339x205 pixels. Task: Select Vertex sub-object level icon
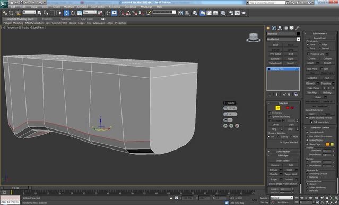click(x=274, y=108)
